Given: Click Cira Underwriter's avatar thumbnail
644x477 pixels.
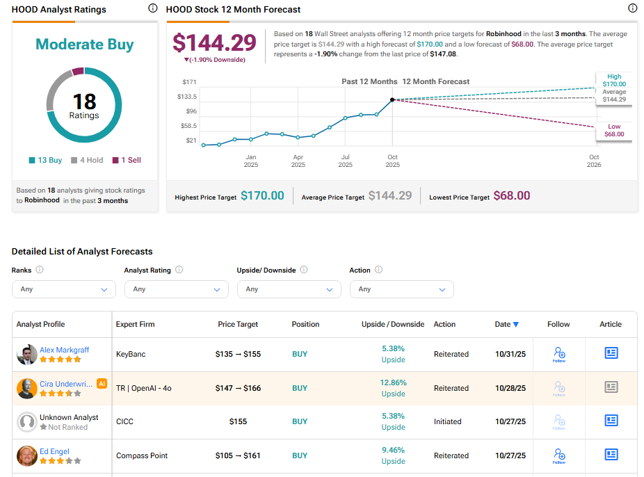Looking at the screenshot, I should tap(27, 388).
